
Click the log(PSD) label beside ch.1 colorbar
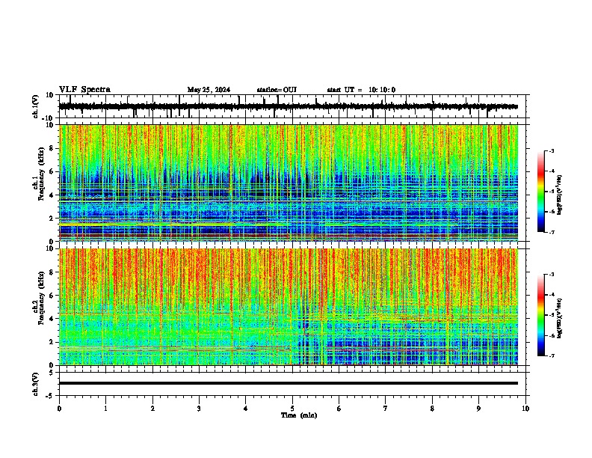pos(559,195)
